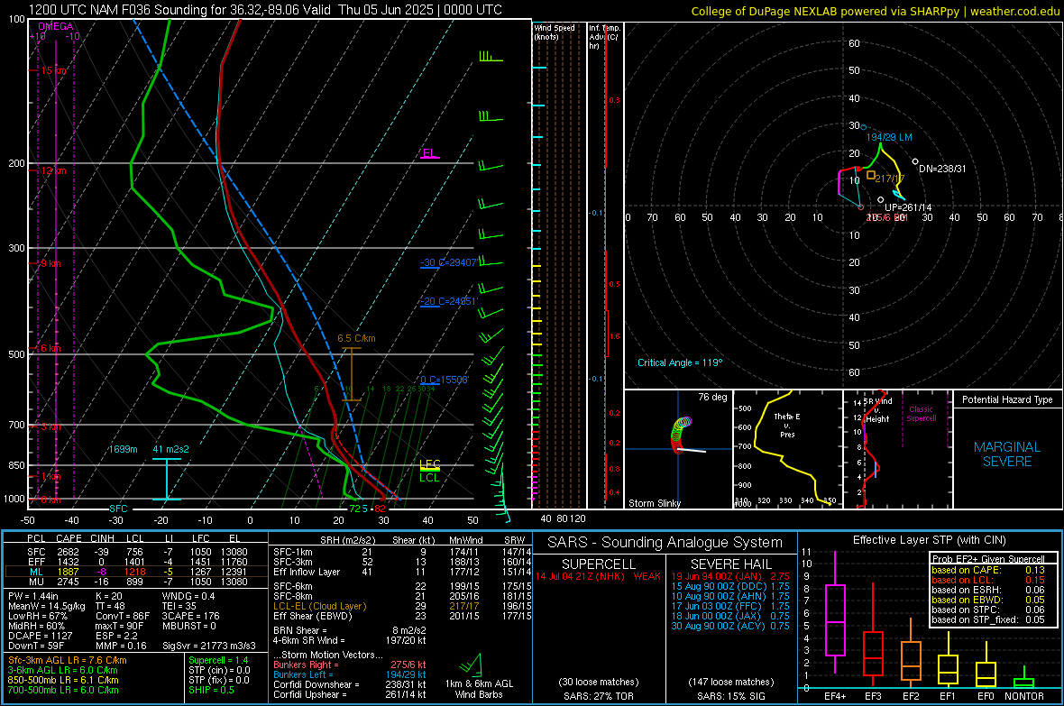The width and height of the screenshot is (1064, 706).
Task: Click the 'Bunkers Right = 275/6 kt' line
Action: click(x=350, y=665)
